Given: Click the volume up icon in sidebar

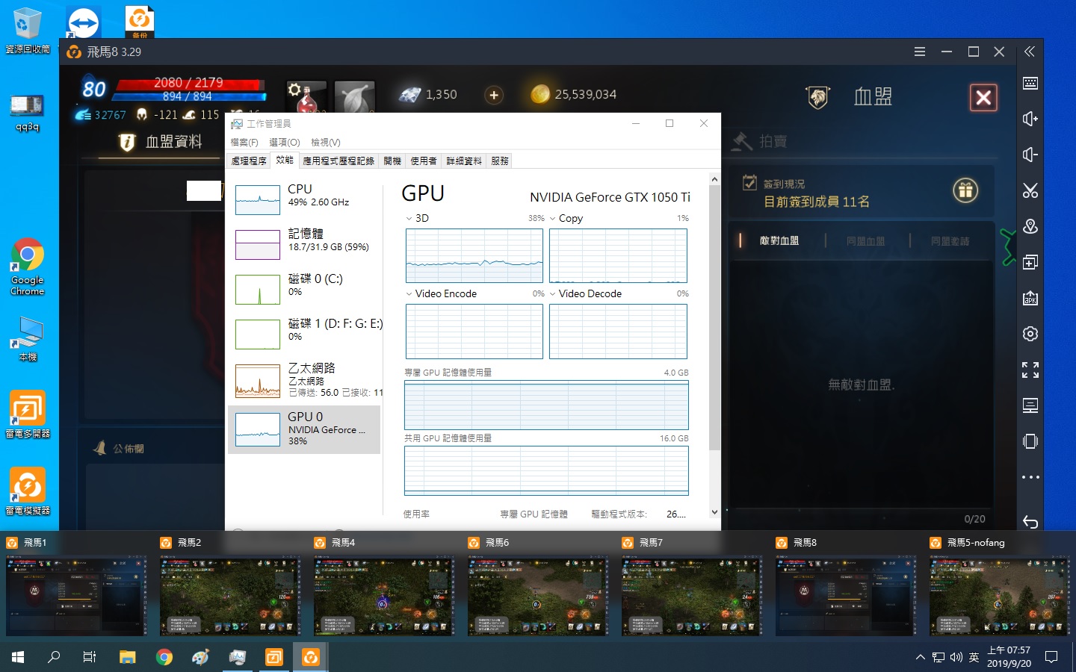Looking at the screenshot, I should pos(1030,119).
